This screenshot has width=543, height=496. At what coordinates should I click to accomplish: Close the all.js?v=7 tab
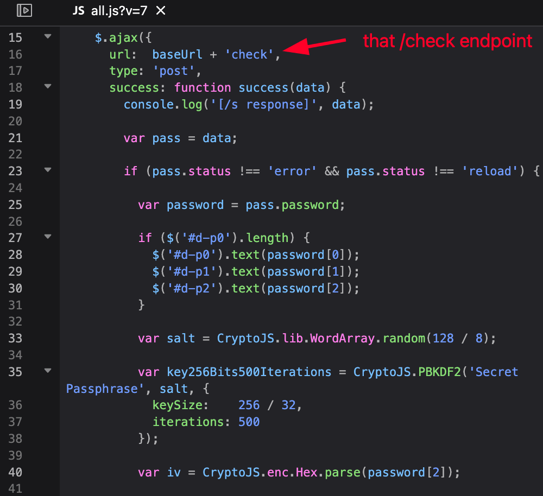[x=160, y=11]
